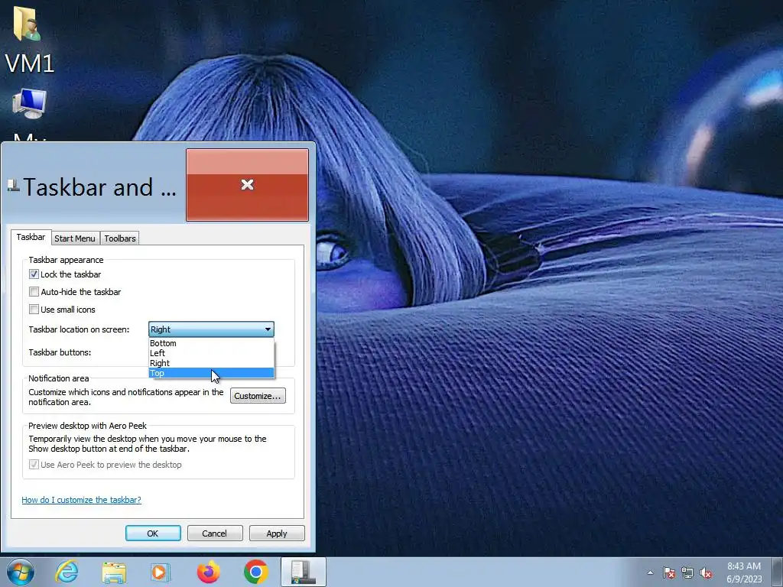Show hidden tray icons arrow

[x=650, y=572]
